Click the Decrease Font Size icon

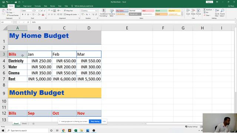[x=44, y=11]
